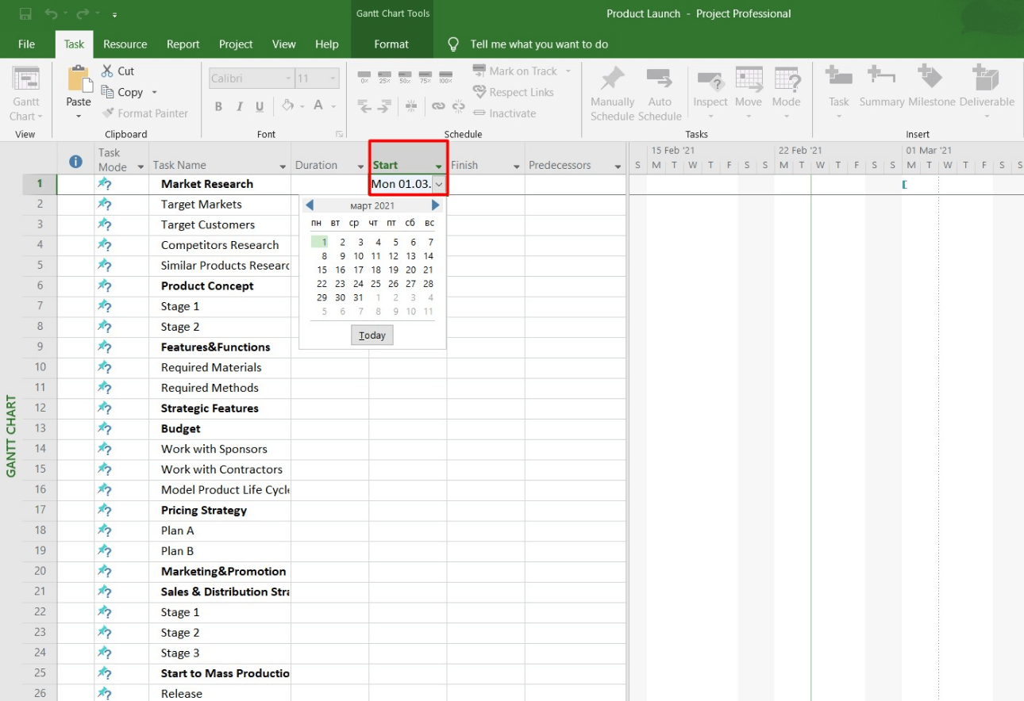1024x701 pixels.
Task: Select the Product Concept task name
Action: tap(207, 286)
